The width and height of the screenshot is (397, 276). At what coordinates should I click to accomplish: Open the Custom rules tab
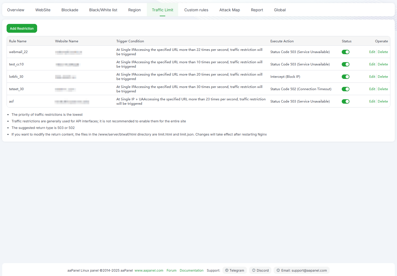pyautogui.click(x=196, y=10)
